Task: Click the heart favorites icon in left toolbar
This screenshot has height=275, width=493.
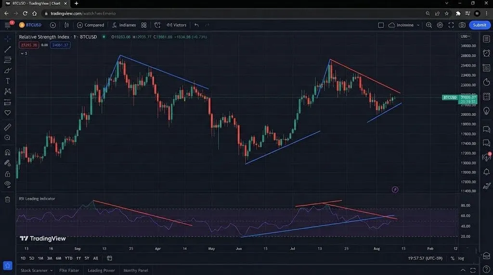Action: tap(8, 112)
